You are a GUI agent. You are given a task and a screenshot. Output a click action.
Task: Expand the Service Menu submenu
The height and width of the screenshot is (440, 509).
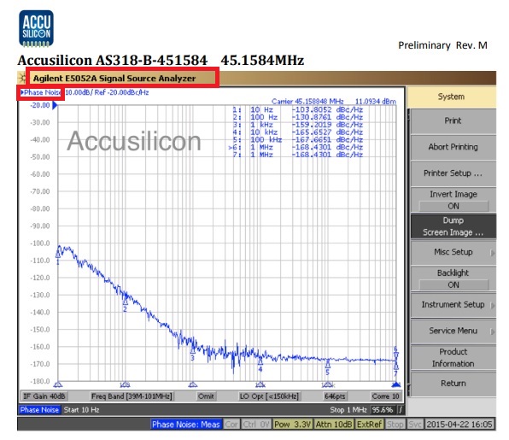(453, 331)
